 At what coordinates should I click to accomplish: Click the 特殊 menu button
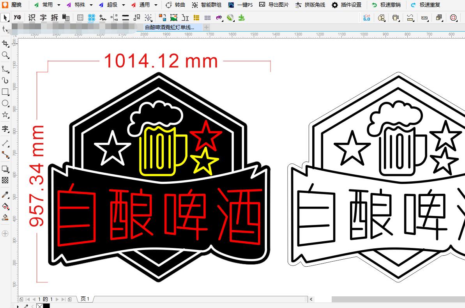pos(76,5)
